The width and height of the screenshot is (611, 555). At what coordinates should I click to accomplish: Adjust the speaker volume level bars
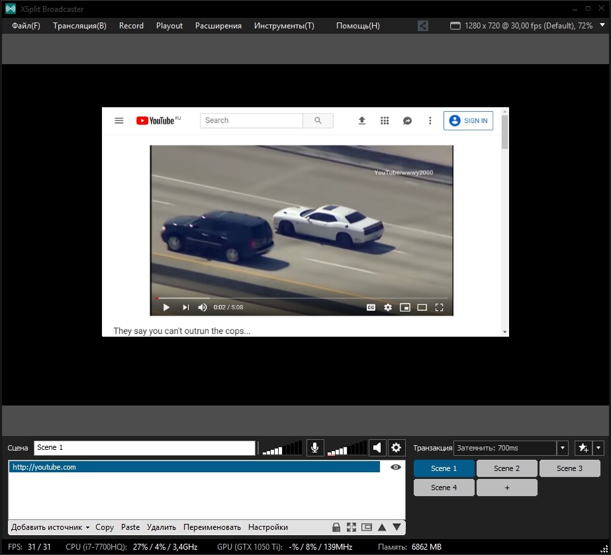(x=347, y=448)
